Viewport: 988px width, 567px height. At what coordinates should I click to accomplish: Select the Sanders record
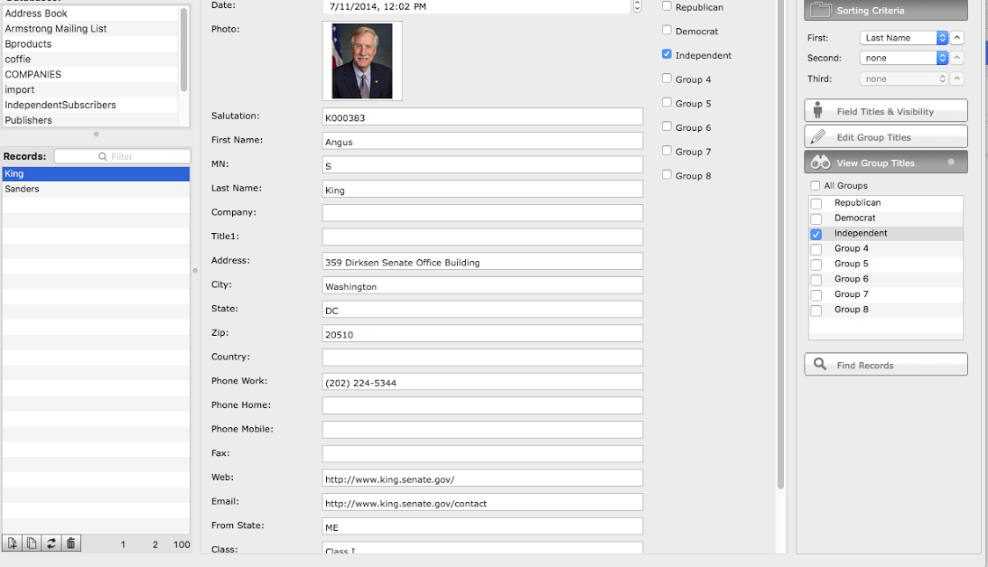[x=23, y=189]
